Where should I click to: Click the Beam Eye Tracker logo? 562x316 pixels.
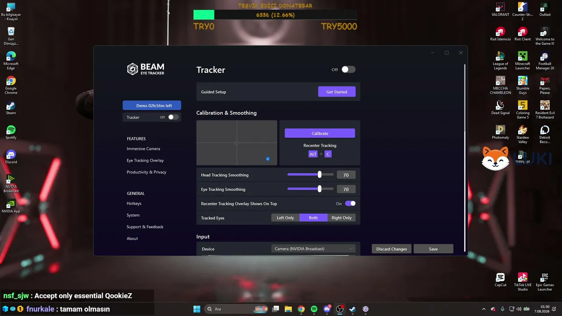click(146, 69)
